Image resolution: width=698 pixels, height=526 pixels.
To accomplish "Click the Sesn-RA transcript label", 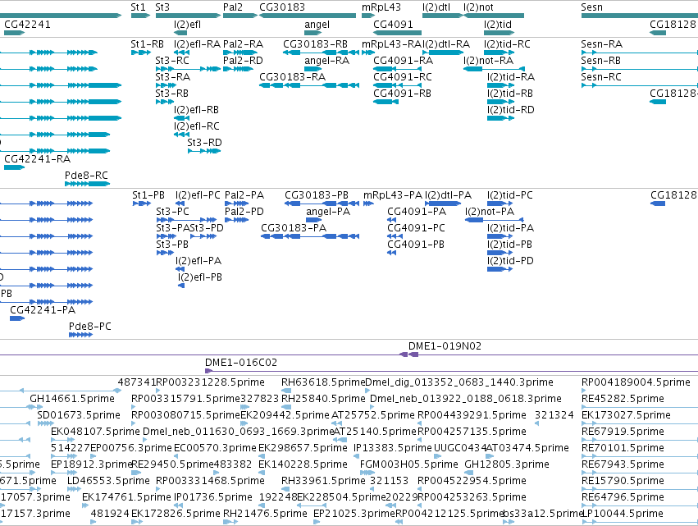I will [602, 44].
